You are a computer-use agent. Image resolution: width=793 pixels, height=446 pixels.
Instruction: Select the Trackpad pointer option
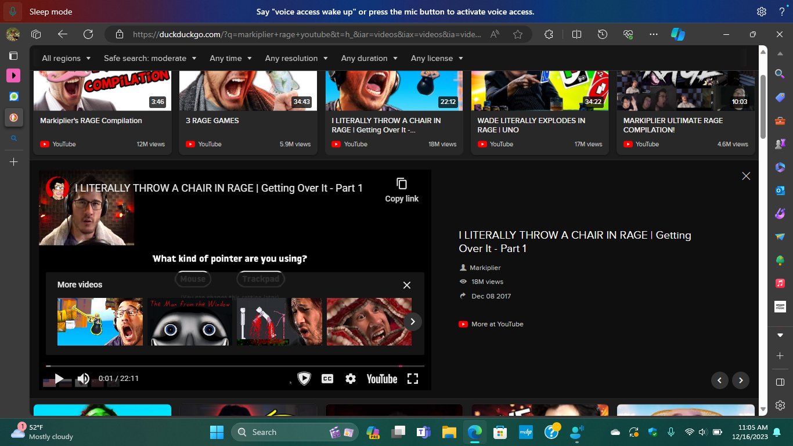(x=261, y=279)
